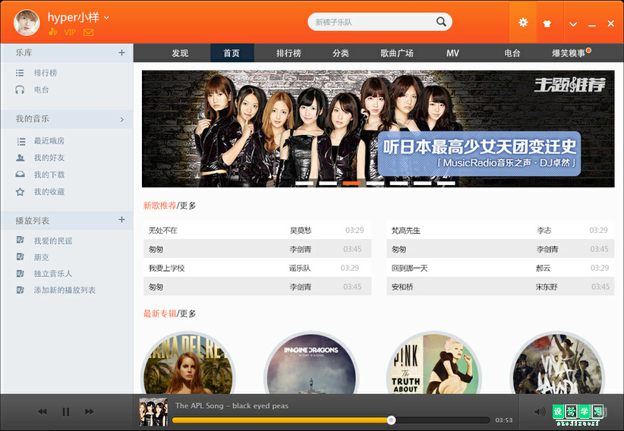Select the second banner slide indicator
The image size is (624, 431).
click(x=328, y=183)
